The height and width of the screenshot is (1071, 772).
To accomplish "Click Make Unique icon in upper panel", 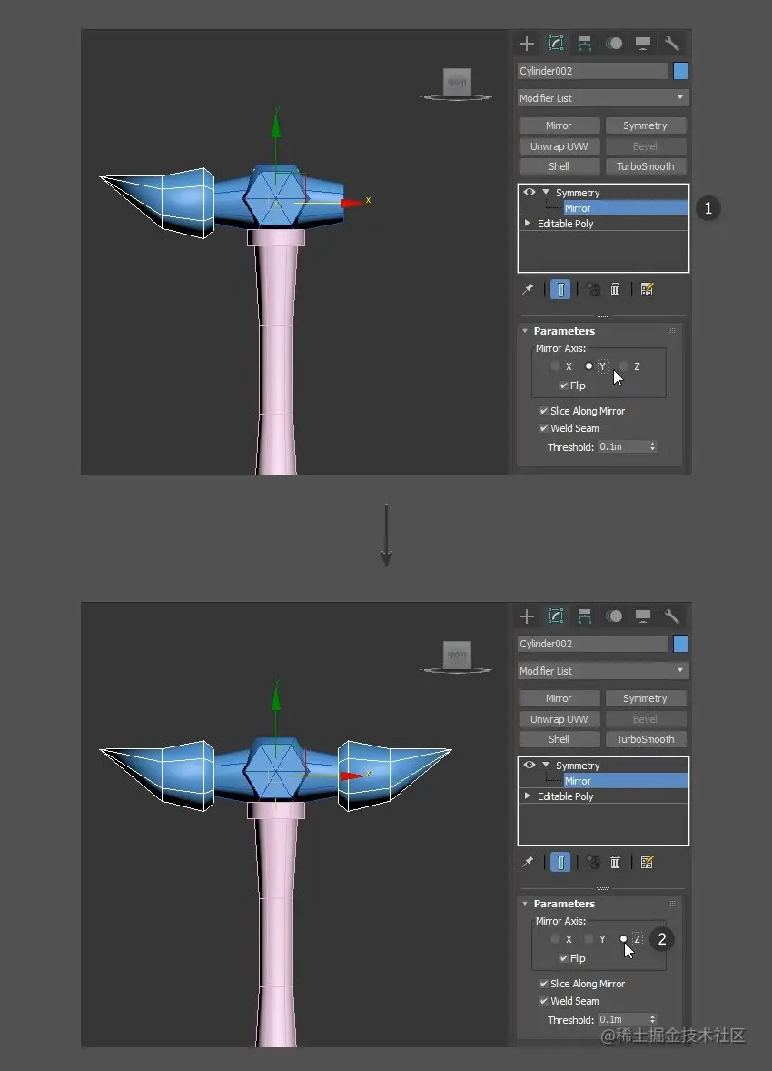I will (592, 290).
